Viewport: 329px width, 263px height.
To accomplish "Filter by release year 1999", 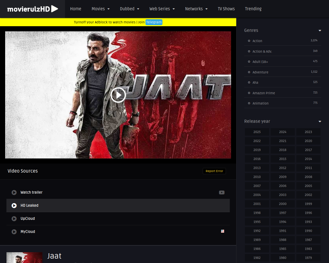I will pos(308,204).
